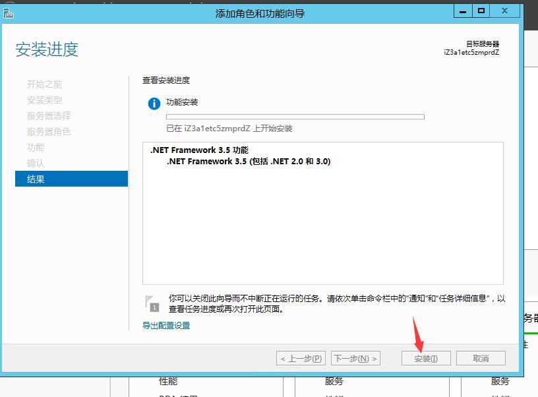This screenshot has width=538, height=397.
Task: Click the ".NET Framework 3.5 功能" line
Action: click(x=199, y=150)
